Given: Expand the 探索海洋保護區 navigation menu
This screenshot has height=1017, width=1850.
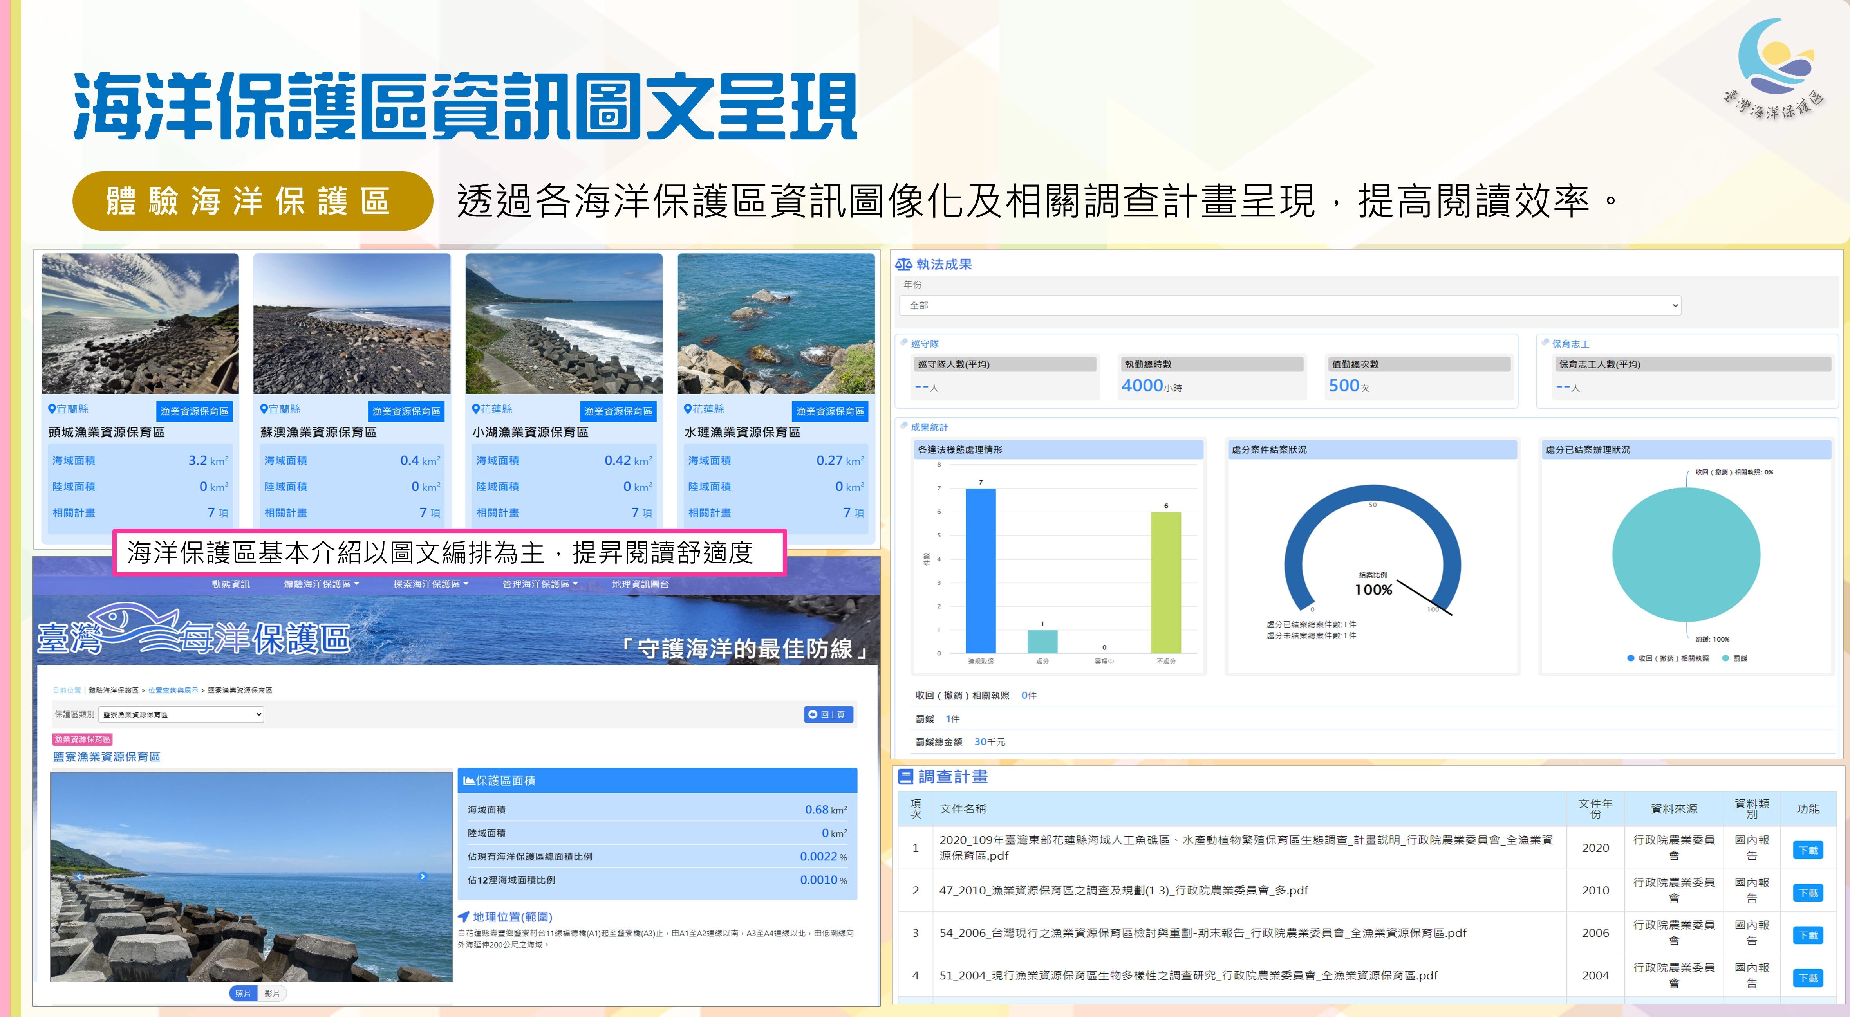Looking at the screenshot, I should 430,584.
